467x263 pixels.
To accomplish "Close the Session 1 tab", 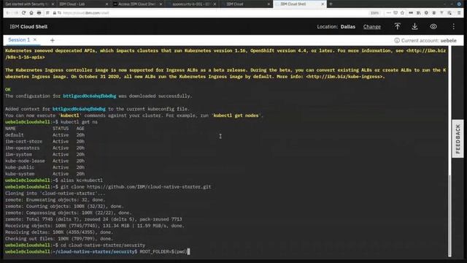I will click(35, 39).
